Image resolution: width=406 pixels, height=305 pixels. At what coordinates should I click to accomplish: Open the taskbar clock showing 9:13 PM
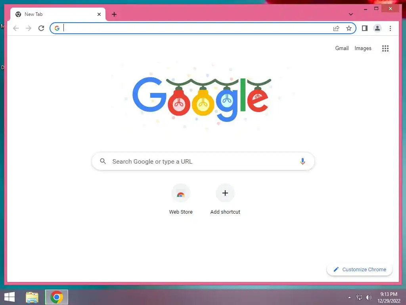pyautogui.click(x=389, y=297)
